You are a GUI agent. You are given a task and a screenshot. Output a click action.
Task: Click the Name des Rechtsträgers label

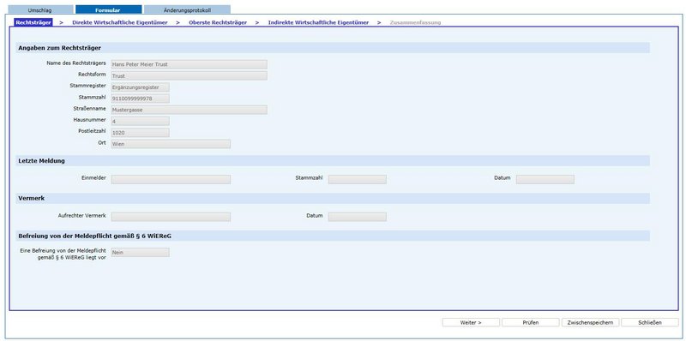click(76, 63)
